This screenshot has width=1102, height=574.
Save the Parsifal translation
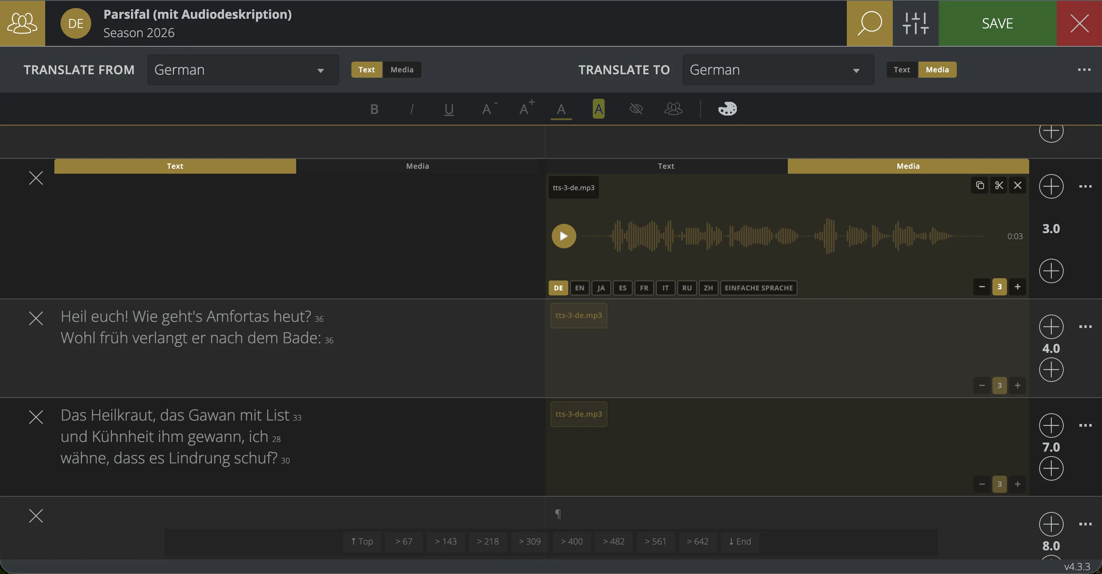997,23
